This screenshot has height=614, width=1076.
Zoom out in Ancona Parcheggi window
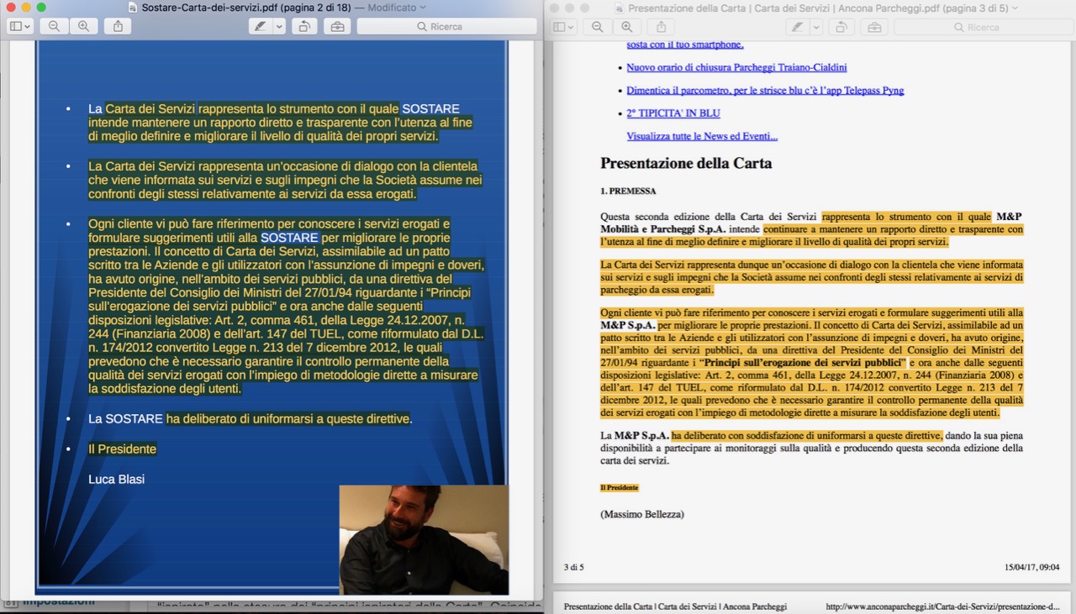tap(597, 27)
